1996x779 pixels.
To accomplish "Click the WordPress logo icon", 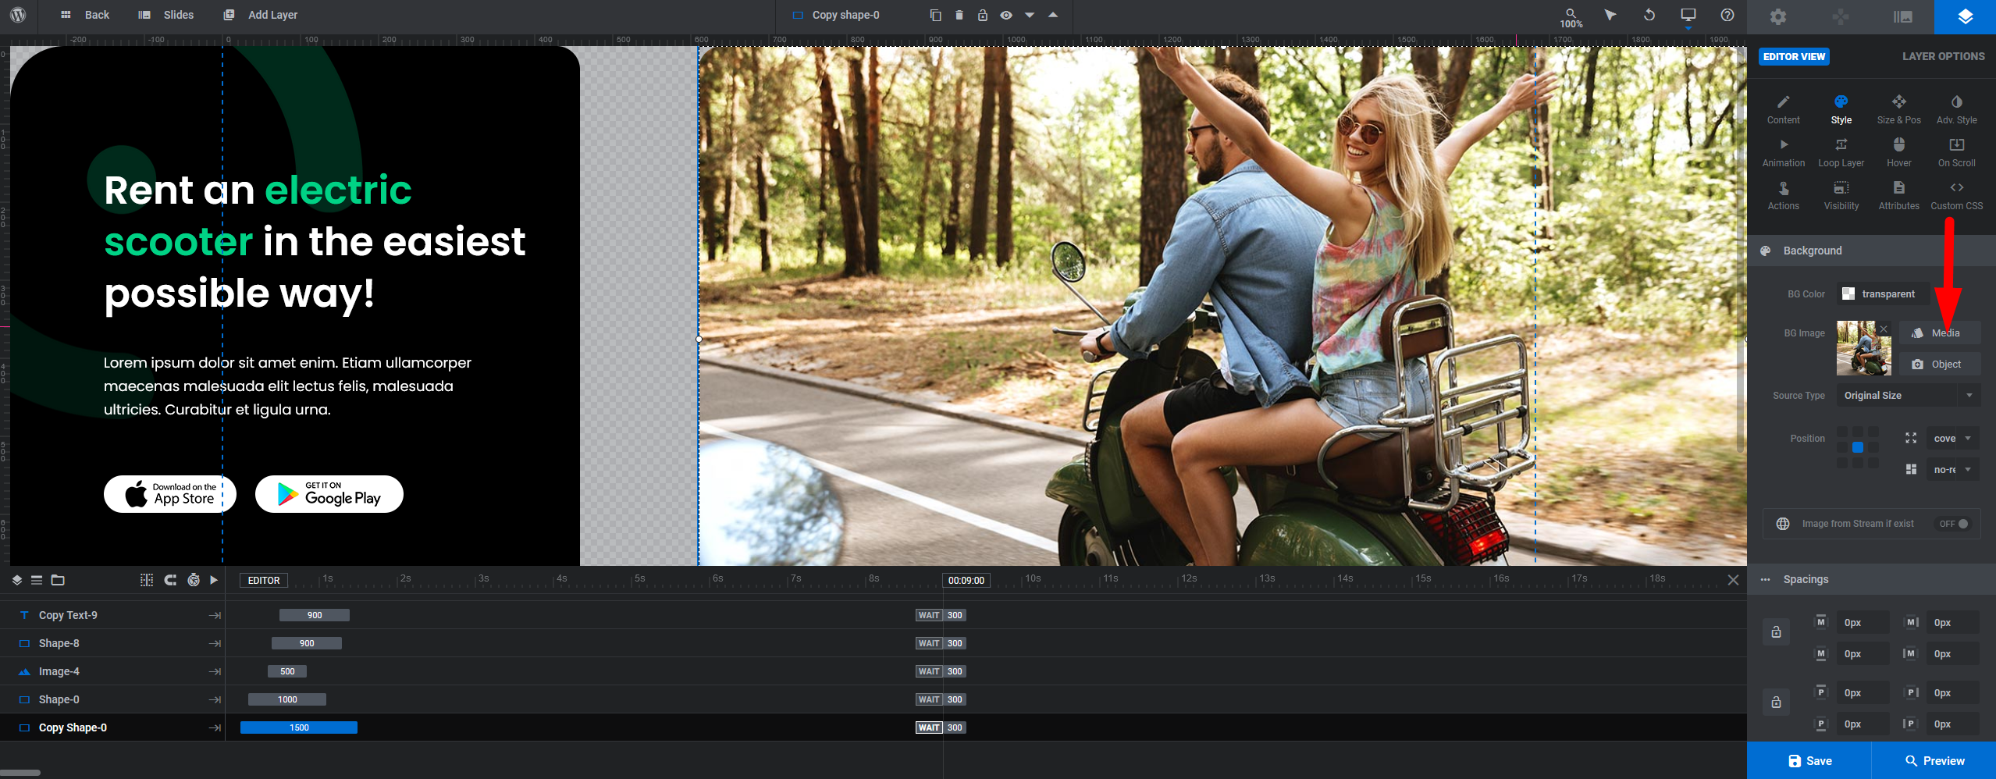I will [x=18, y=15].
